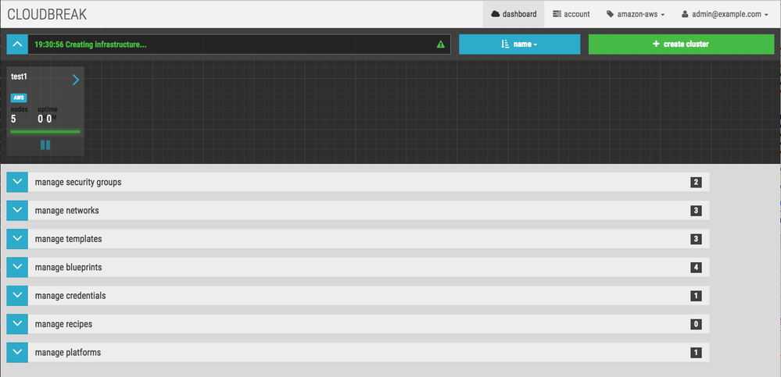Expand manage credentials chevron
The height and width of the screenshot is (377, 781).
point(17,295)
